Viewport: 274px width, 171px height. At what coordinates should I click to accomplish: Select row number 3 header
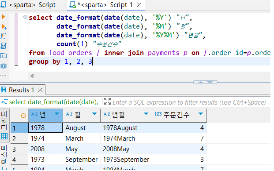click(x=19, y=149)
